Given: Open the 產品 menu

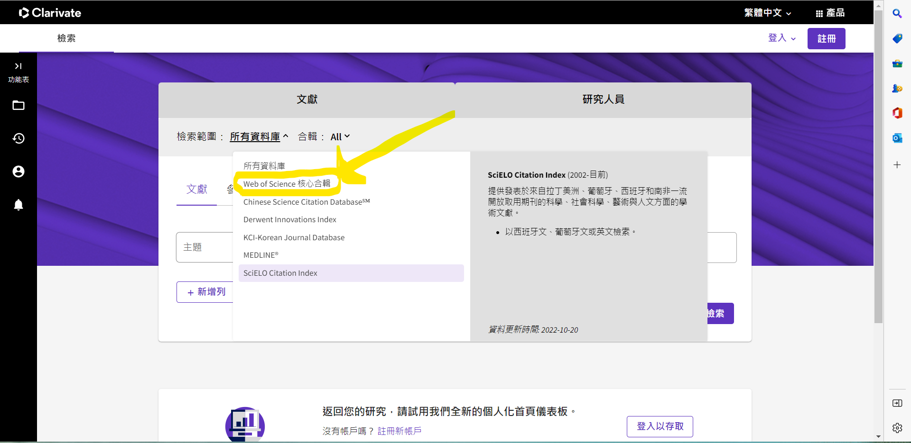Looking at the screenshot, I should click(830, 13).
